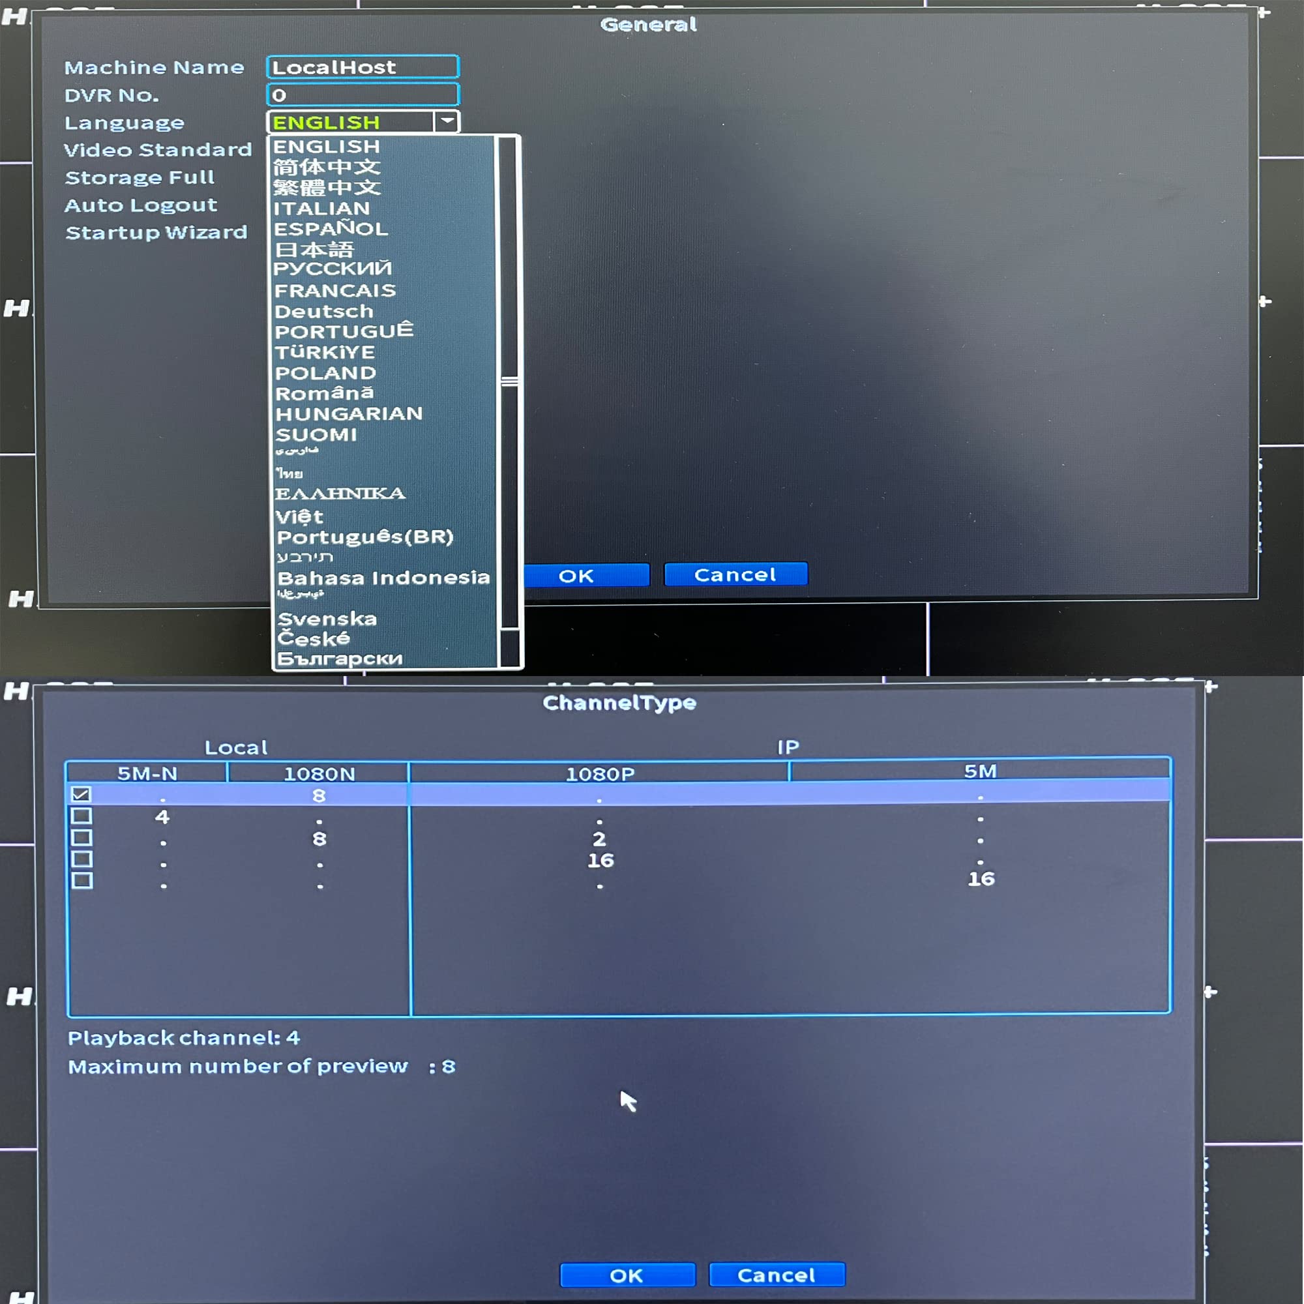Click the DVR No. input field
Image resolution: width=1304 pixels, height=1304 pixels.
363,95
